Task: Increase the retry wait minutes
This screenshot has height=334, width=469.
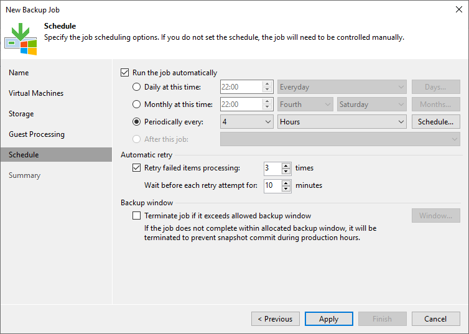Action: (x=286, y=183)
